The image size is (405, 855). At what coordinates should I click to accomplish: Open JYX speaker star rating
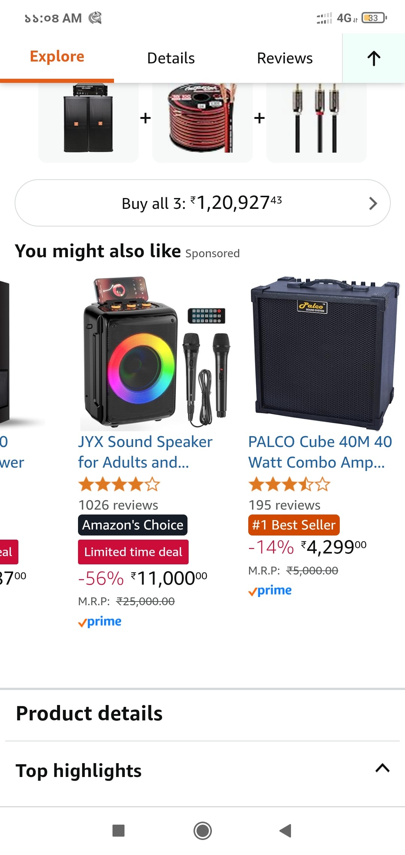coord(119,484)
